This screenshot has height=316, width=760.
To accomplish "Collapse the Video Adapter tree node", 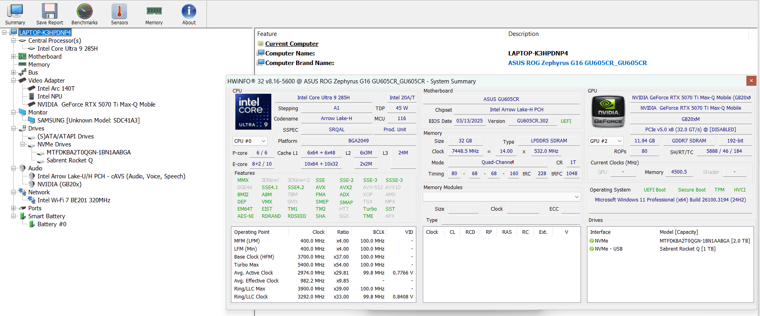I will click(13, 80).
